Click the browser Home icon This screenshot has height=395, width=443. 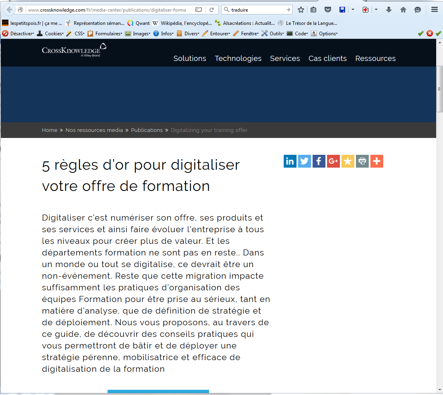[x=403, y=10]
